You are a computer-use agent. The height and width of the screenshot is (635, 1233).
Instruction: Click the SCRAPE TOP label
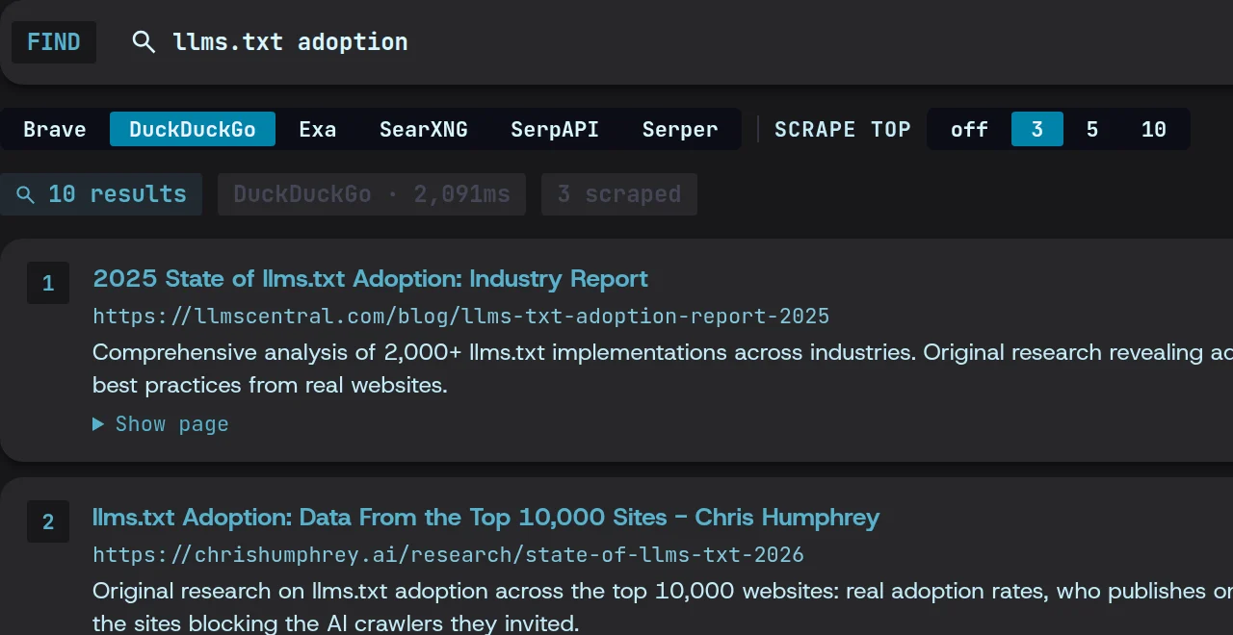tap(843, 129)
